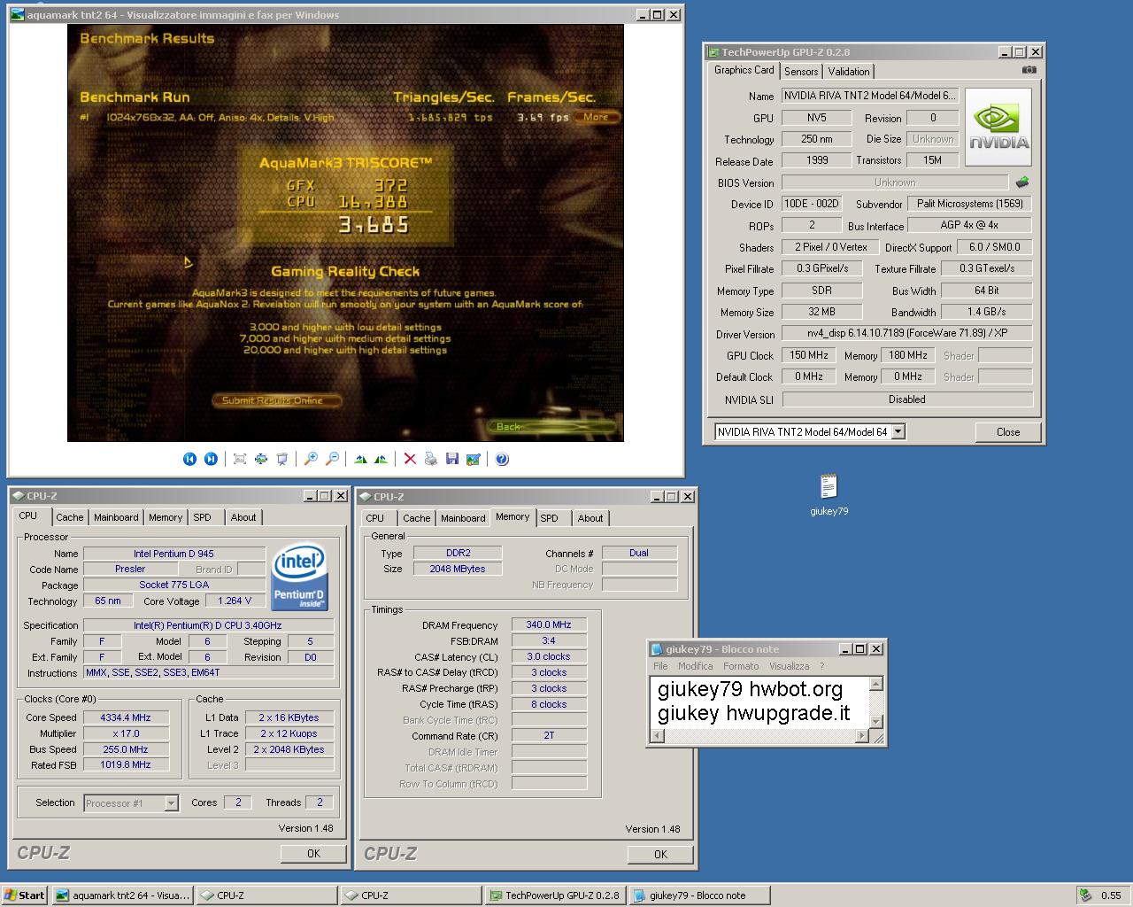Rotate image counterclockwise in viewer
This screenshot has width=1133, height=907.
(381, 459)
